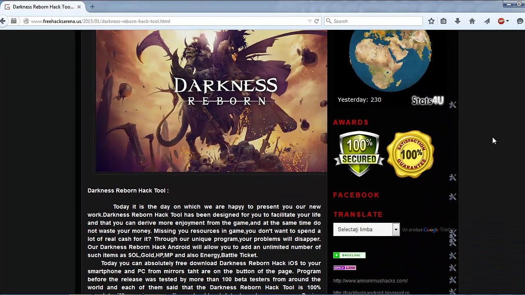Screen dimensions: 525x295
Task: Click the FACEBOOK heading
Action: click(356, 195)
